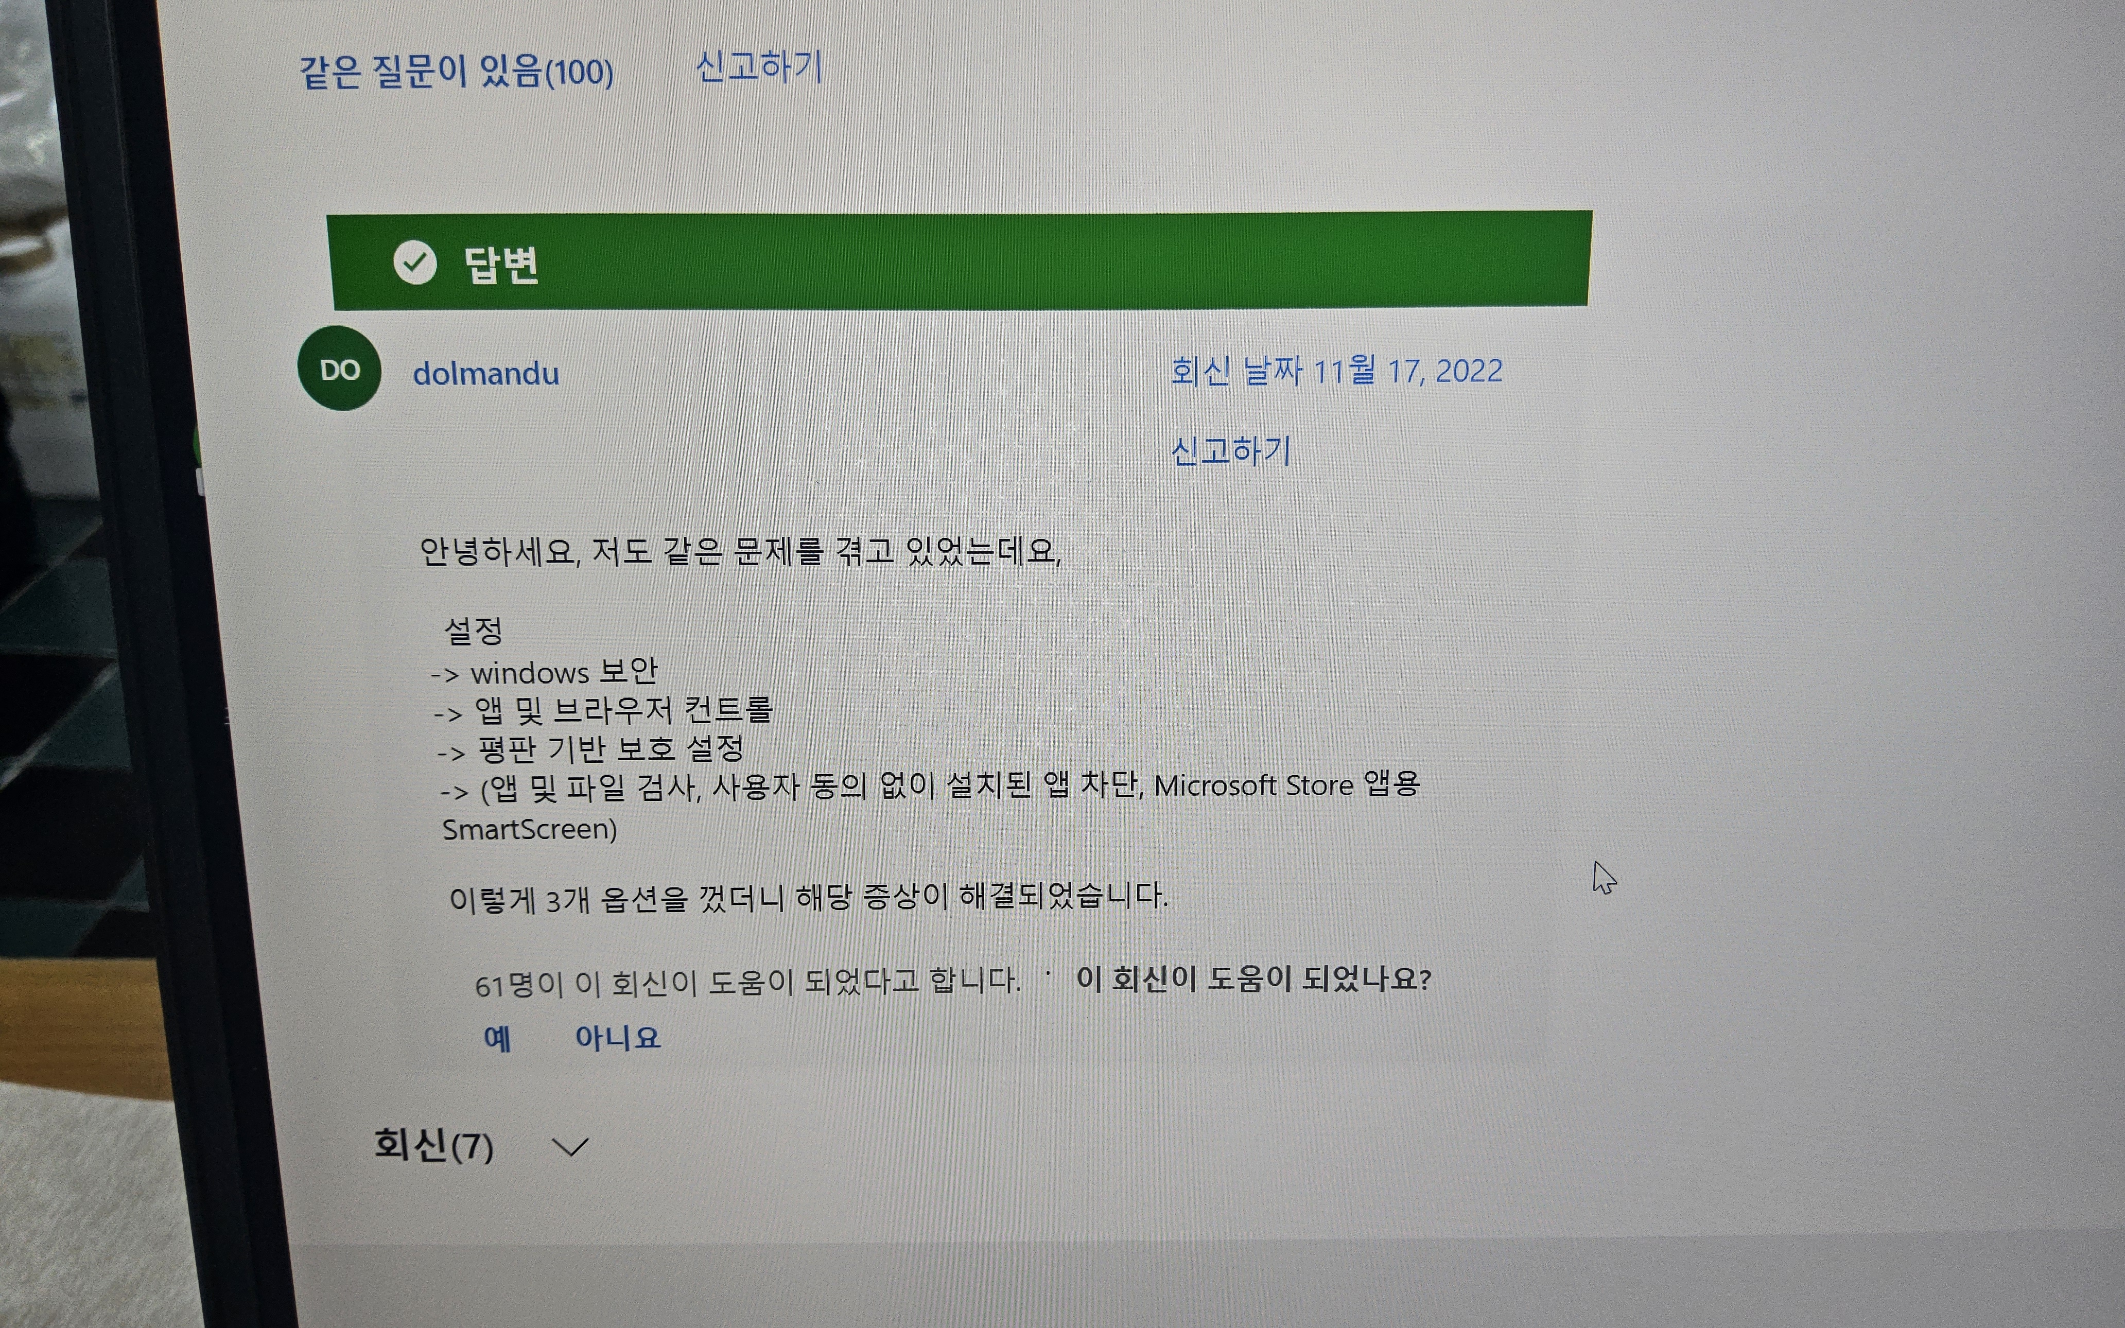
Task: Click the white checkmark icon in the green 답변 banner
Action: click(415, 261)
